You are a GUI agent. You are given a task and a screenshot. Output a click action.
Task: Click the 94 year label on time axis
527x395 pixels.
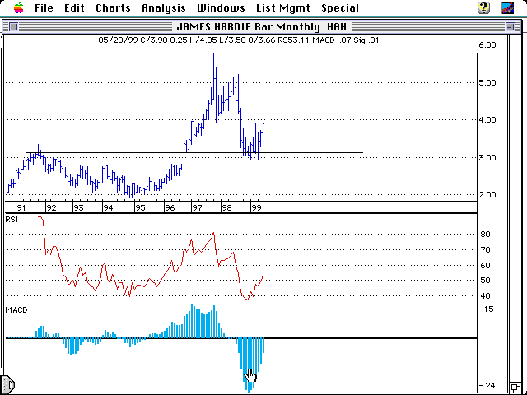(108, 208)
